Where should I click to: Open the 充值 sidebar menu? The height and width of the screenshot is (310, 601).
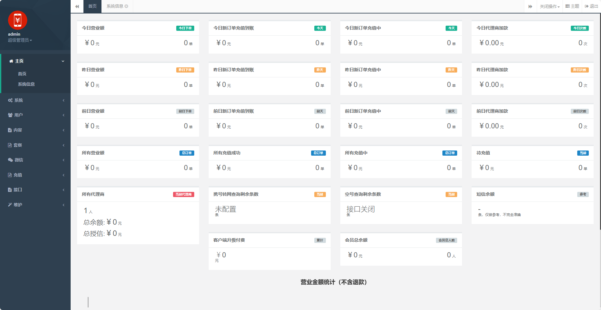point(35,175)
